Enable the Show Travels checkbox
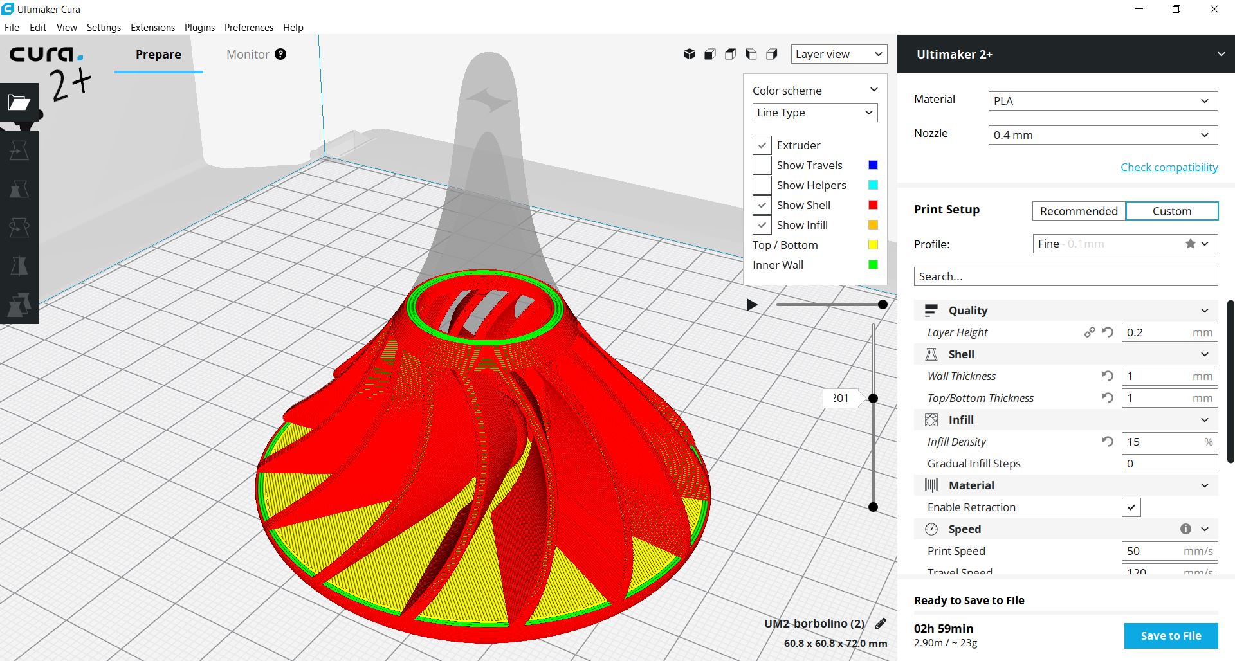 coord(762,165)
